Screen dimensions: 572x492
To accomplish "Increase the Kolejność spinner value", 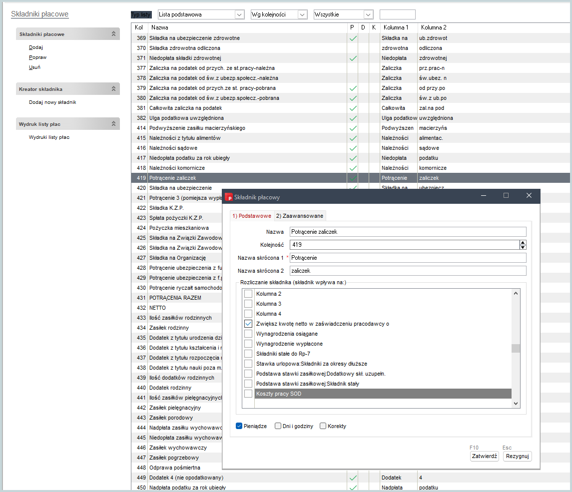I will click(x=523, y=243).
